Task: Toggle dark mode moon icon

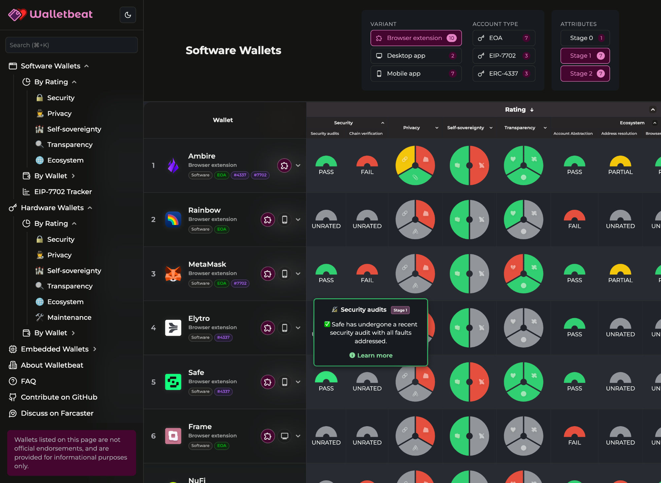Action: [128, 15]
